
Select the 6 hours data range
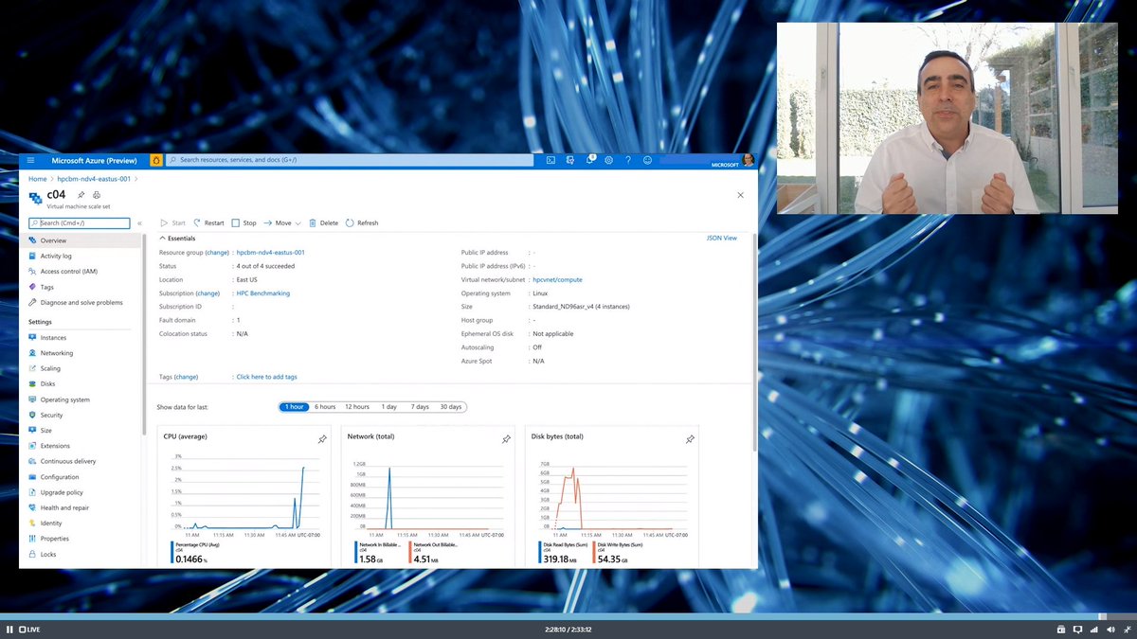324,406
